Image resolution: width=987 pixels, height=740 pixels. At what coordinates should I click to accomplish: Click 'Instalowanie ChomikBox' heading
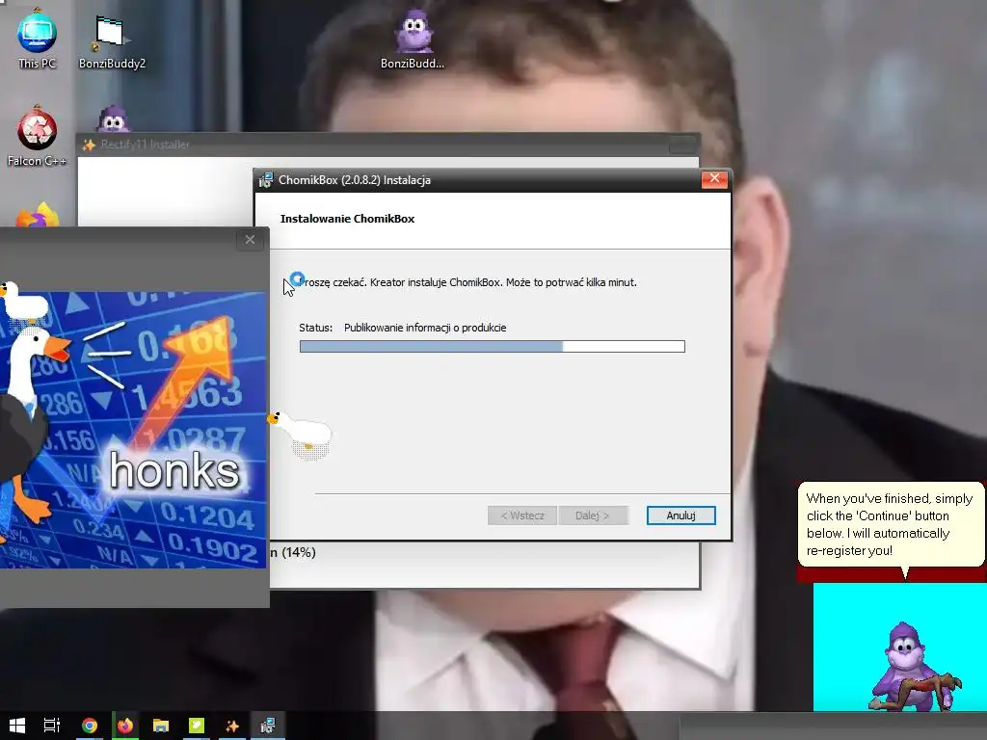click(x=347, y=219)
